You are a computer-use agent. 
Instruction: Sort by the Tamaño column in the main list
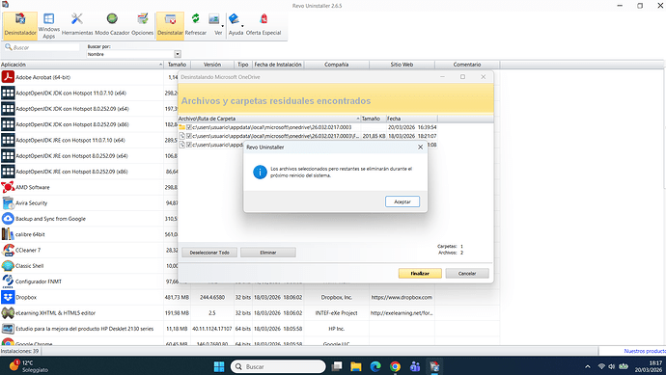[178, 65]
